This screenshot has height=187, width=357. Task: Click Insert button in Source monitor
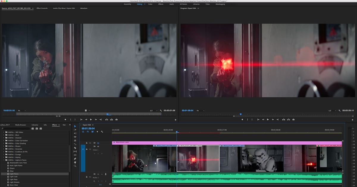point(106,120)
